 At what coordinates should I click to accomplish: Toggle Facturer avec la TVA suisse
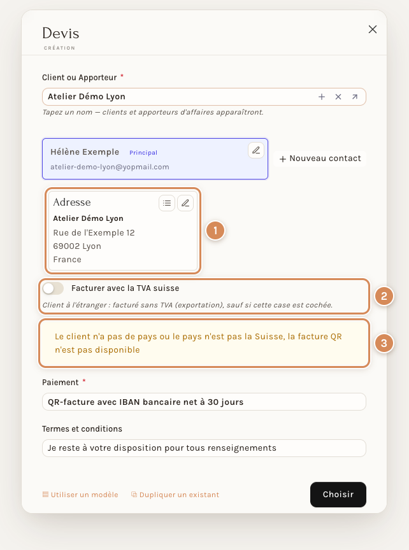coord(53,288)
